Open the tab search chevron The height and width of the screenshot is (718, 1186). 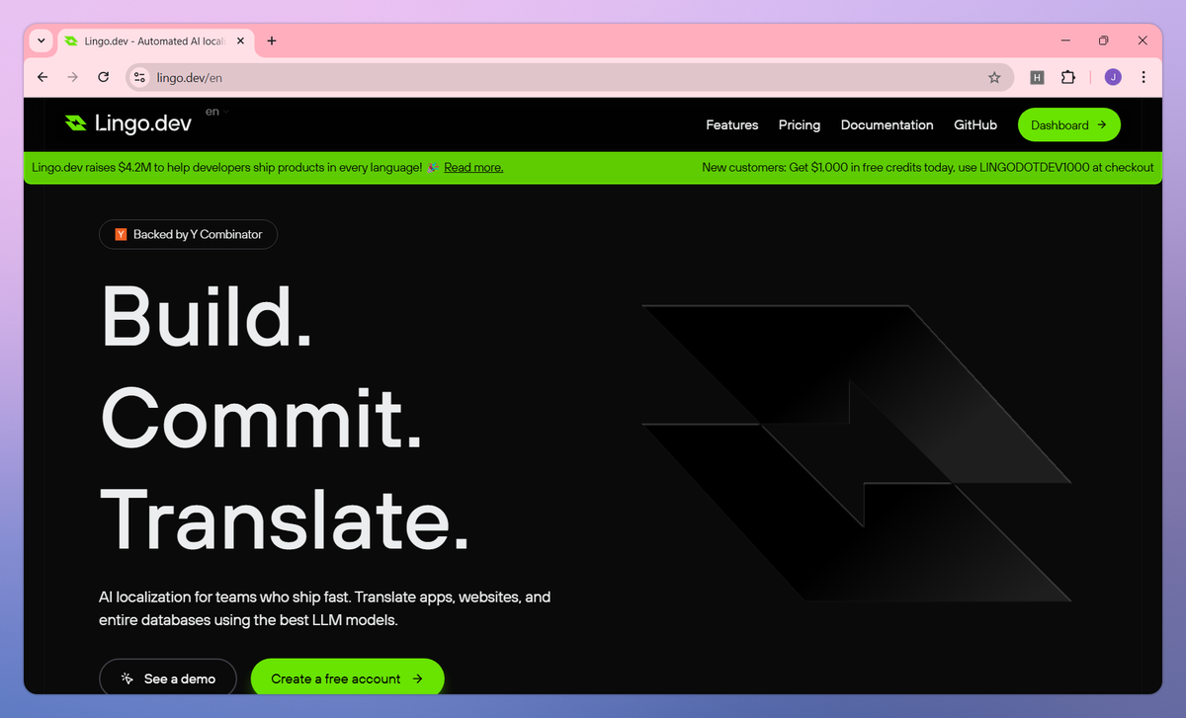click(40, 40)
